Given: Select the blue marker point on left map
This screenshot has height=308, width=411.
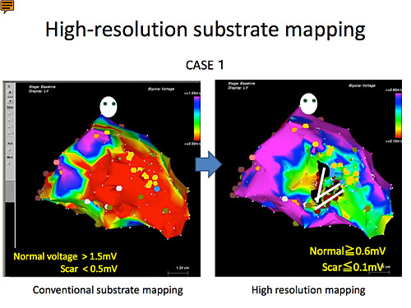Looking at the screenshot, I should (x=157, y=189).
